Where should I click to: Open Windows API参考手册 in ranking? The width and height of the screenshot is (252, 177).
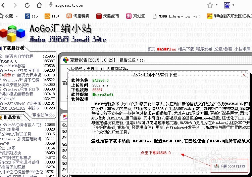click(20, 70)
